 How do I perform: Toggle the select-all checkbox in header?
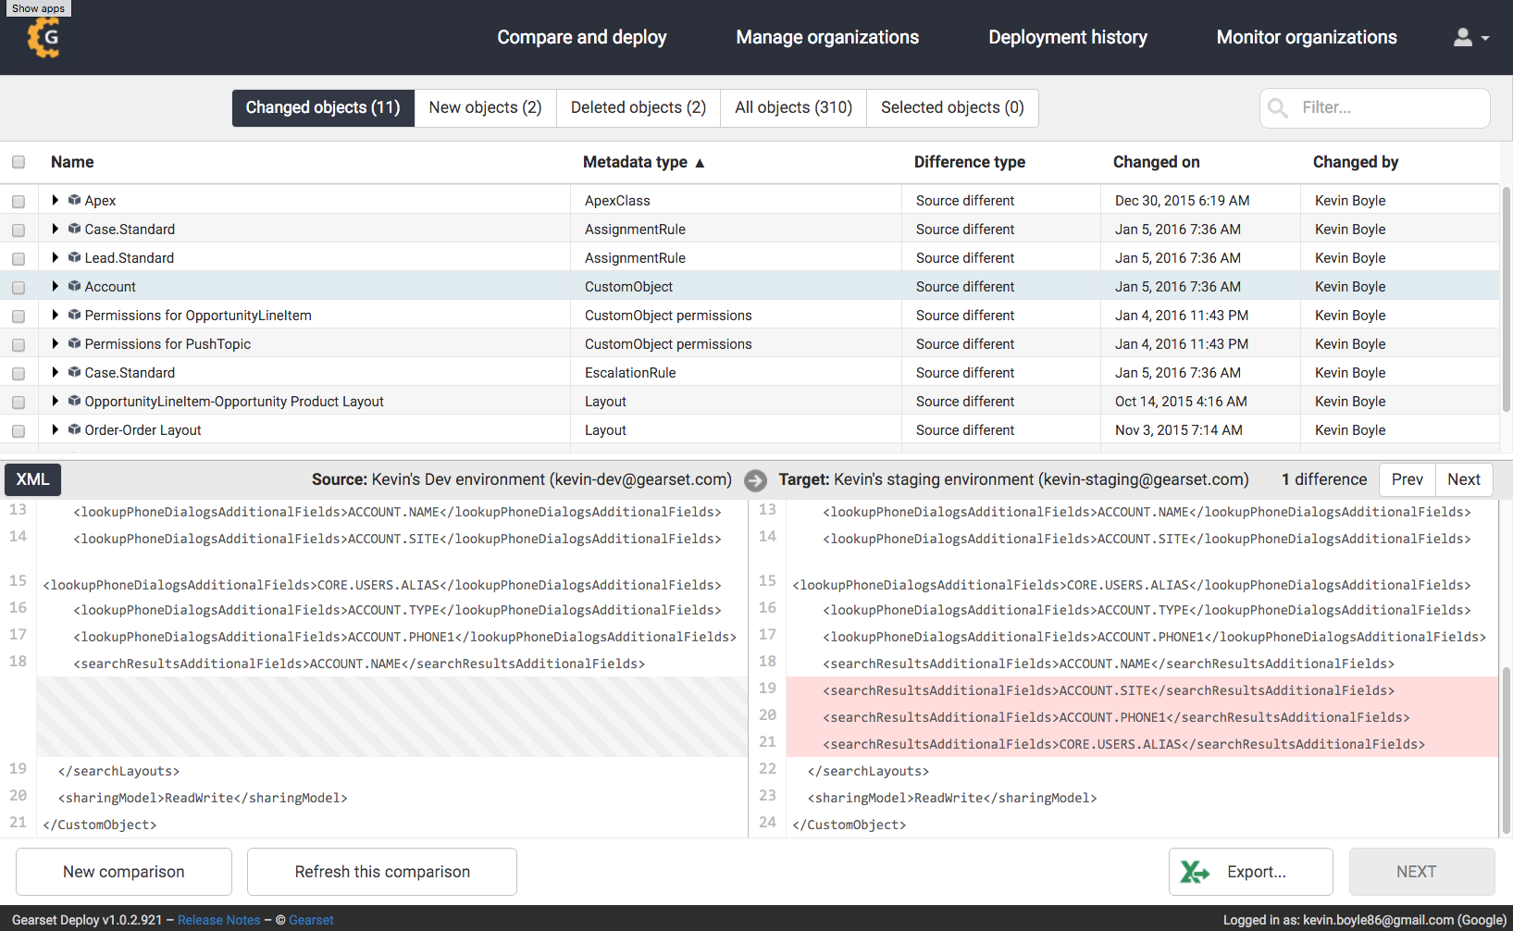19,162
